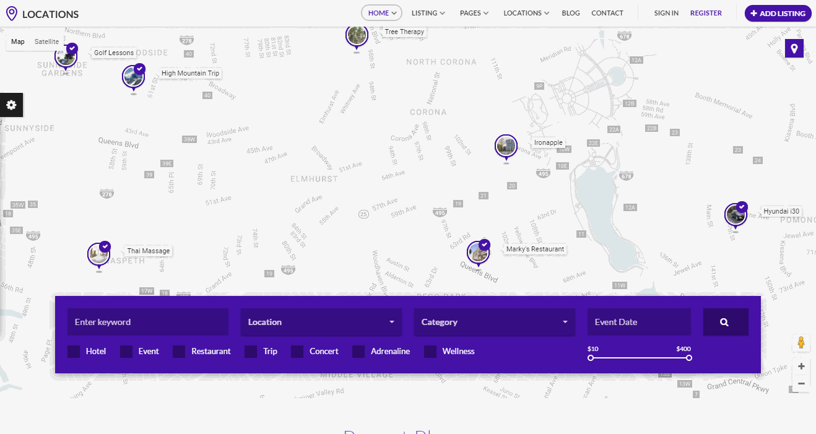This screenshot has height=434, width=816.
Task: Open the BLOG menu item
Action: (x=570, y=13)
